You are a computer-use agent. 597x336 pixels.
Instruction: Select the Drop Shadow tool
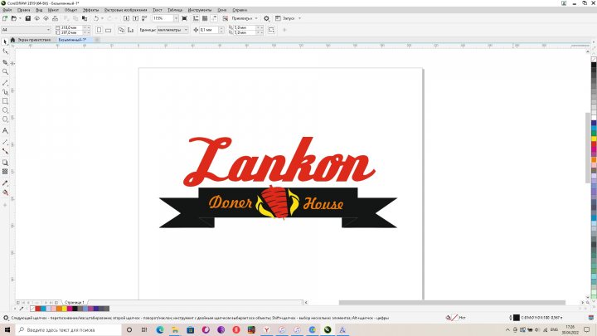5,163
